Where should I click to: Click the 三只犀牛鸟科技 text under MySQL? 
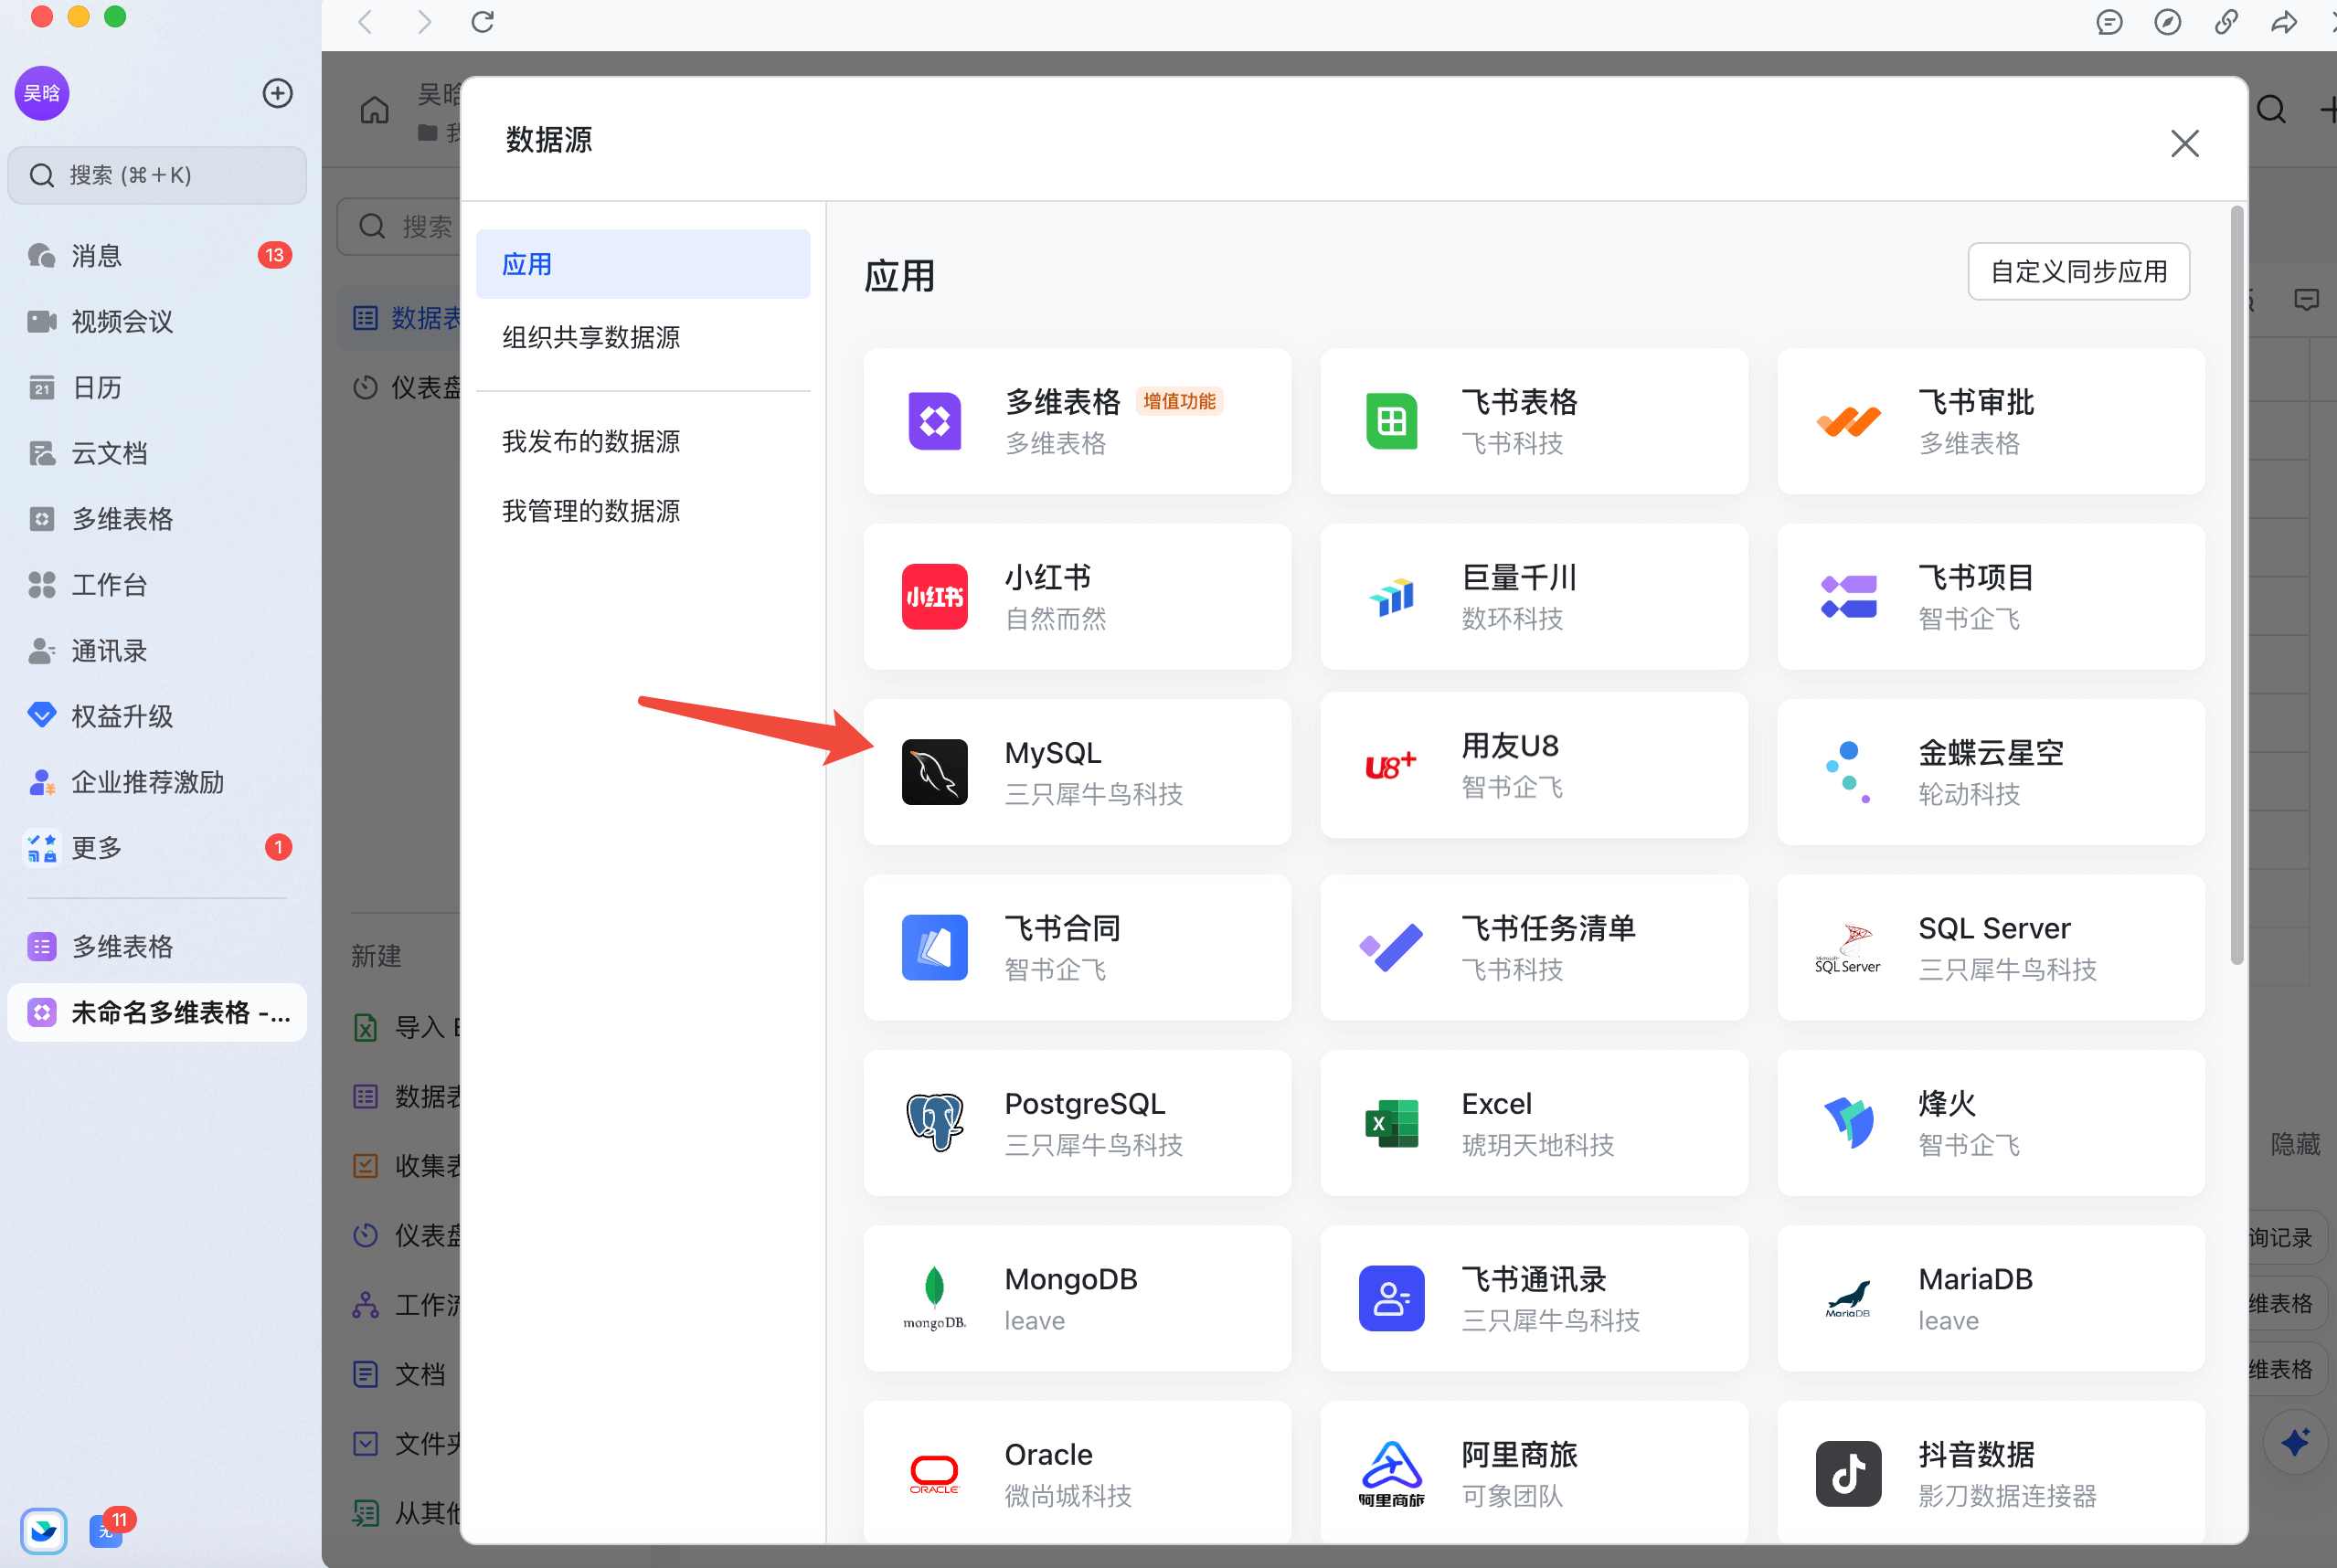pyautogui.click(x=1093, y=795)
